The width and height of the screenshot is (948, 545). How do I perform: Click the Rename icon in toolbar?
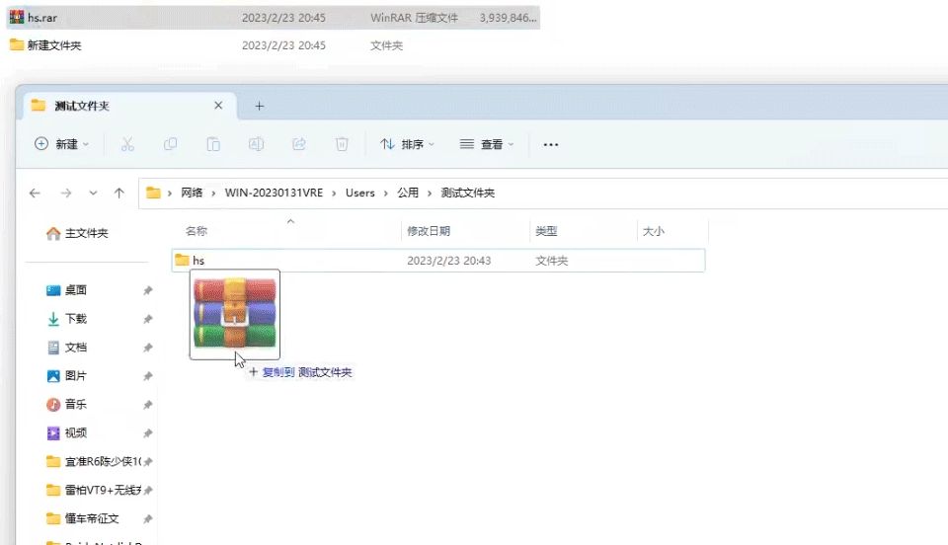(x=256, y=144)
